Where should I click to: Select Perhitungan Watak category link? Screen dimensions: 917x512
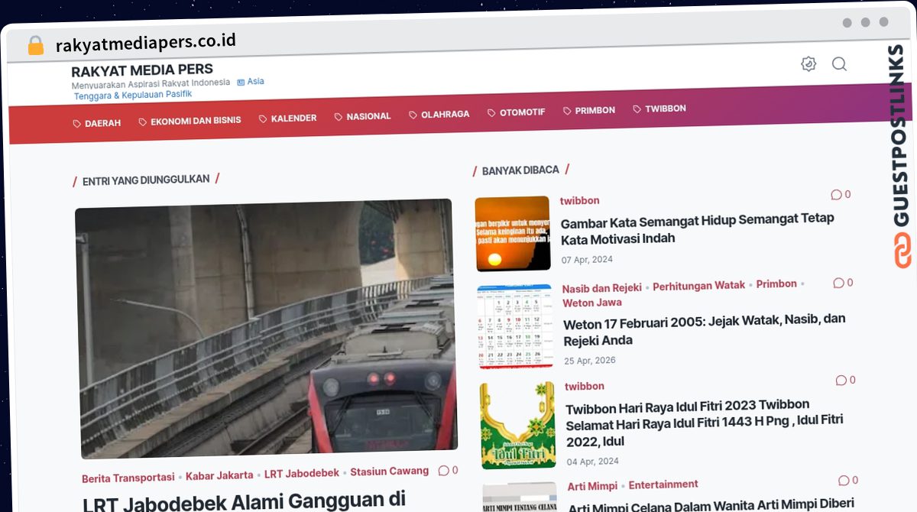(x=698, y=285)
